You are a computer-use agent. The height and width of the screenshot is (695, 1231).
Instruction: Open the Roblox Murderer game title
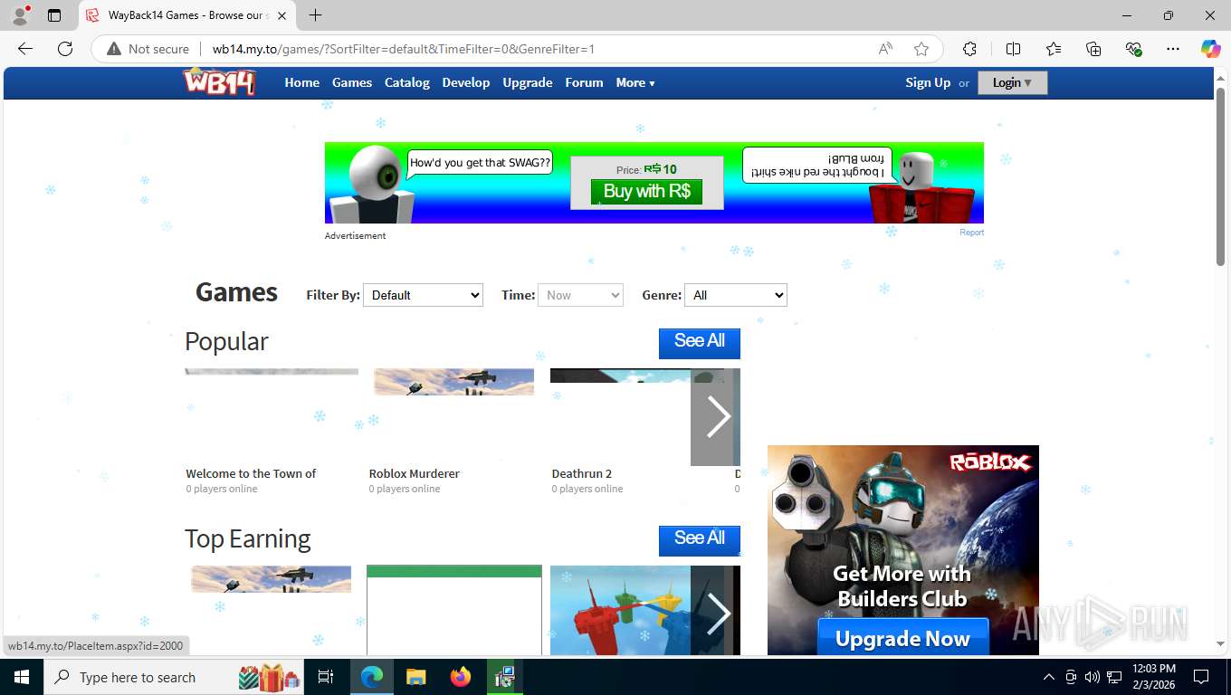[415, 473]
